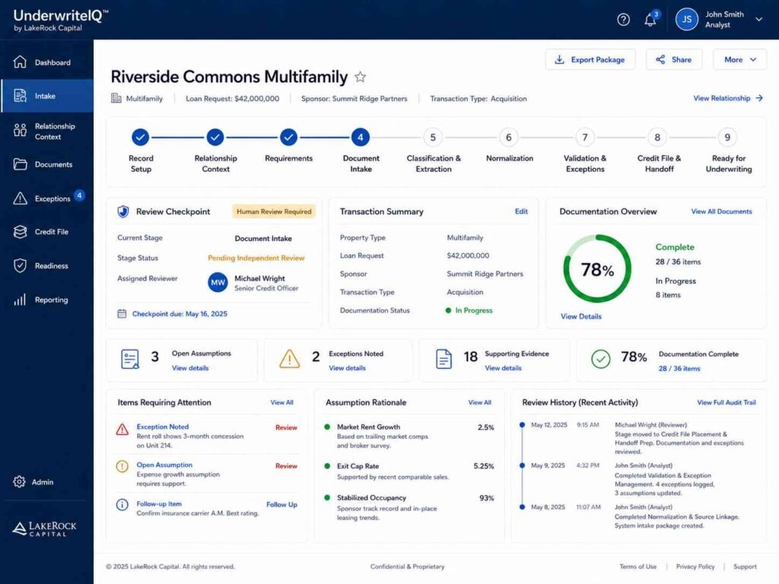Click the Human Review Required badge
The width and height of the screenshot is (779, 584).
(274, 211)
